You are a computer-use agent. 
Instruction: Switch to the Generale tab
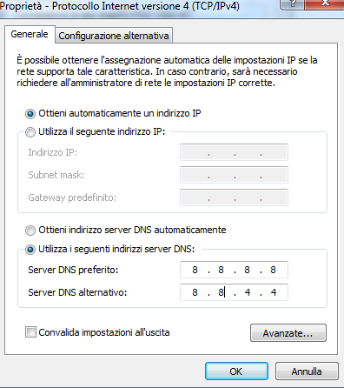tap(30, 35)
